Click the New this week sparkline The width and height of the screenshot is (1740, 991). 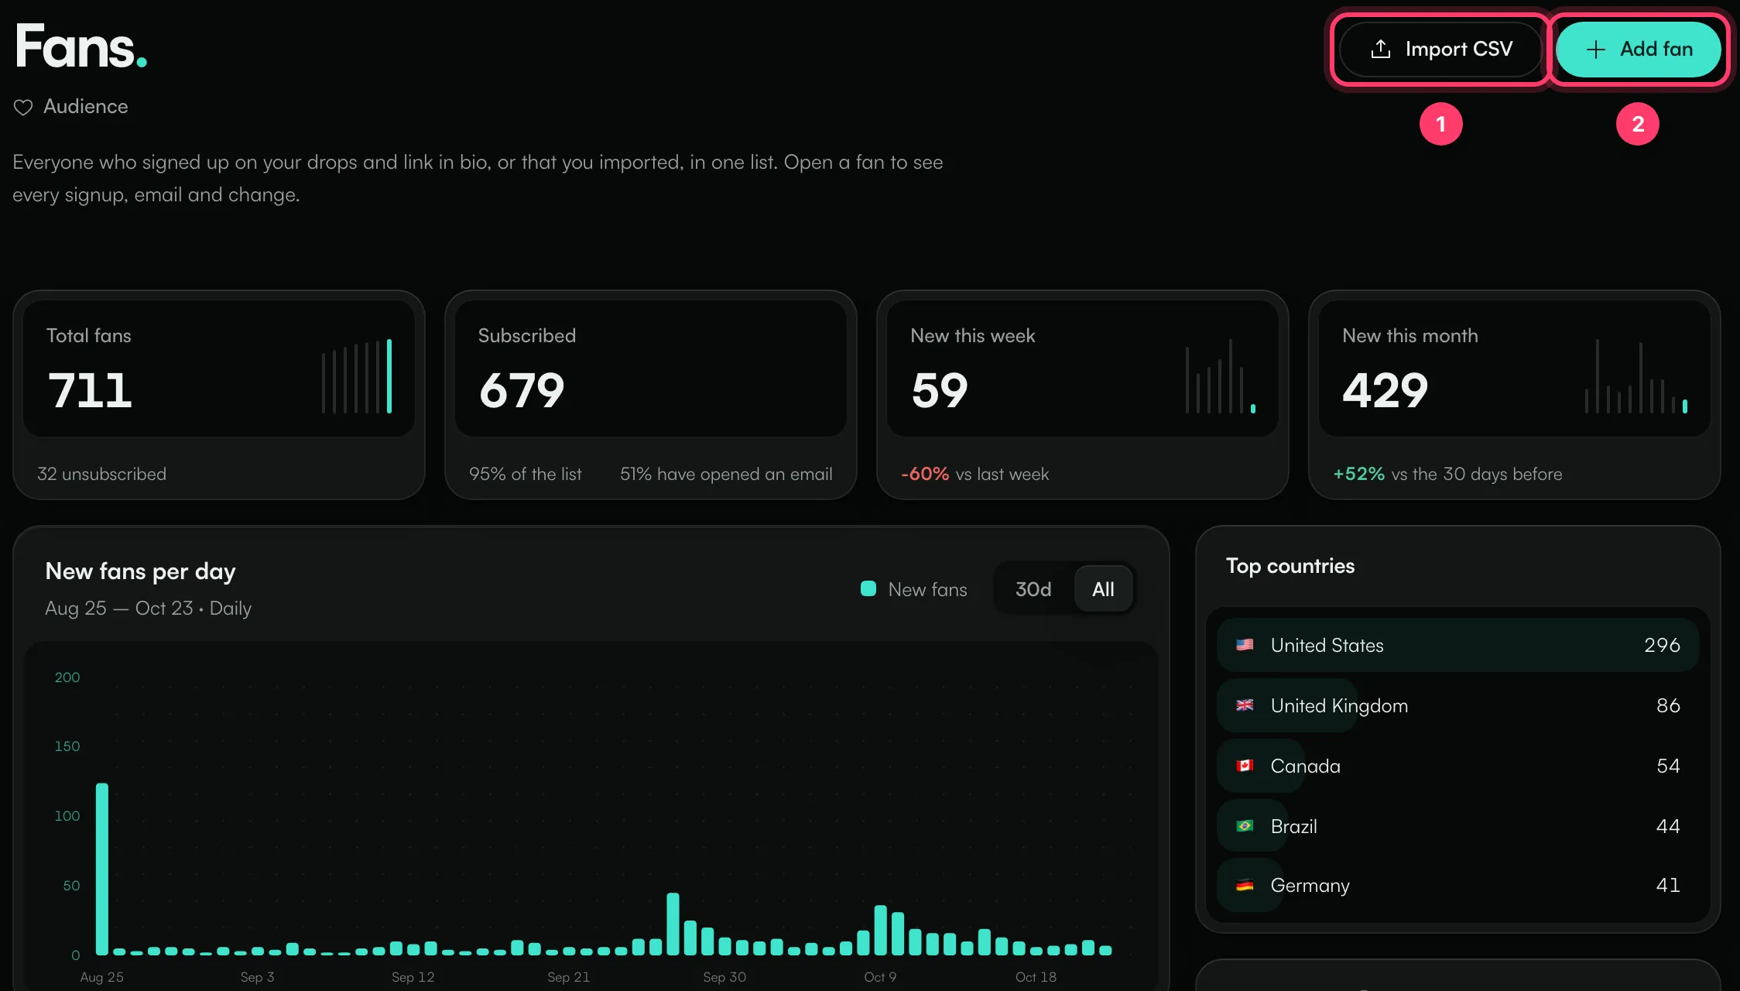point(1221,376)
